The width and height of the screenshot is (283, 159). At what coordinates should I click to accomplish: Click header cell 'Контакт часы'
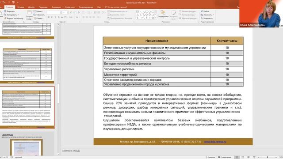(227, 41)
